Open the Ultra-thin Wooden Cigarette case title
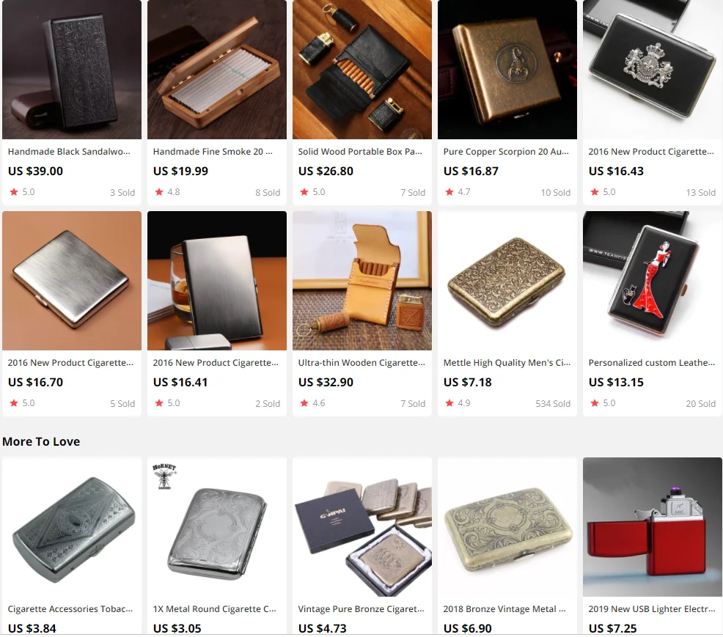 click(361, 363)
